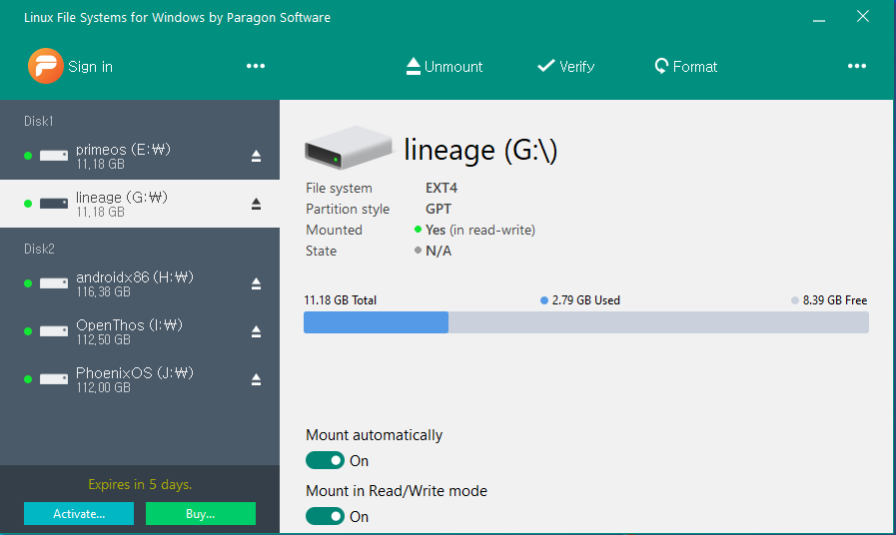Click the N/A state value

439,251
